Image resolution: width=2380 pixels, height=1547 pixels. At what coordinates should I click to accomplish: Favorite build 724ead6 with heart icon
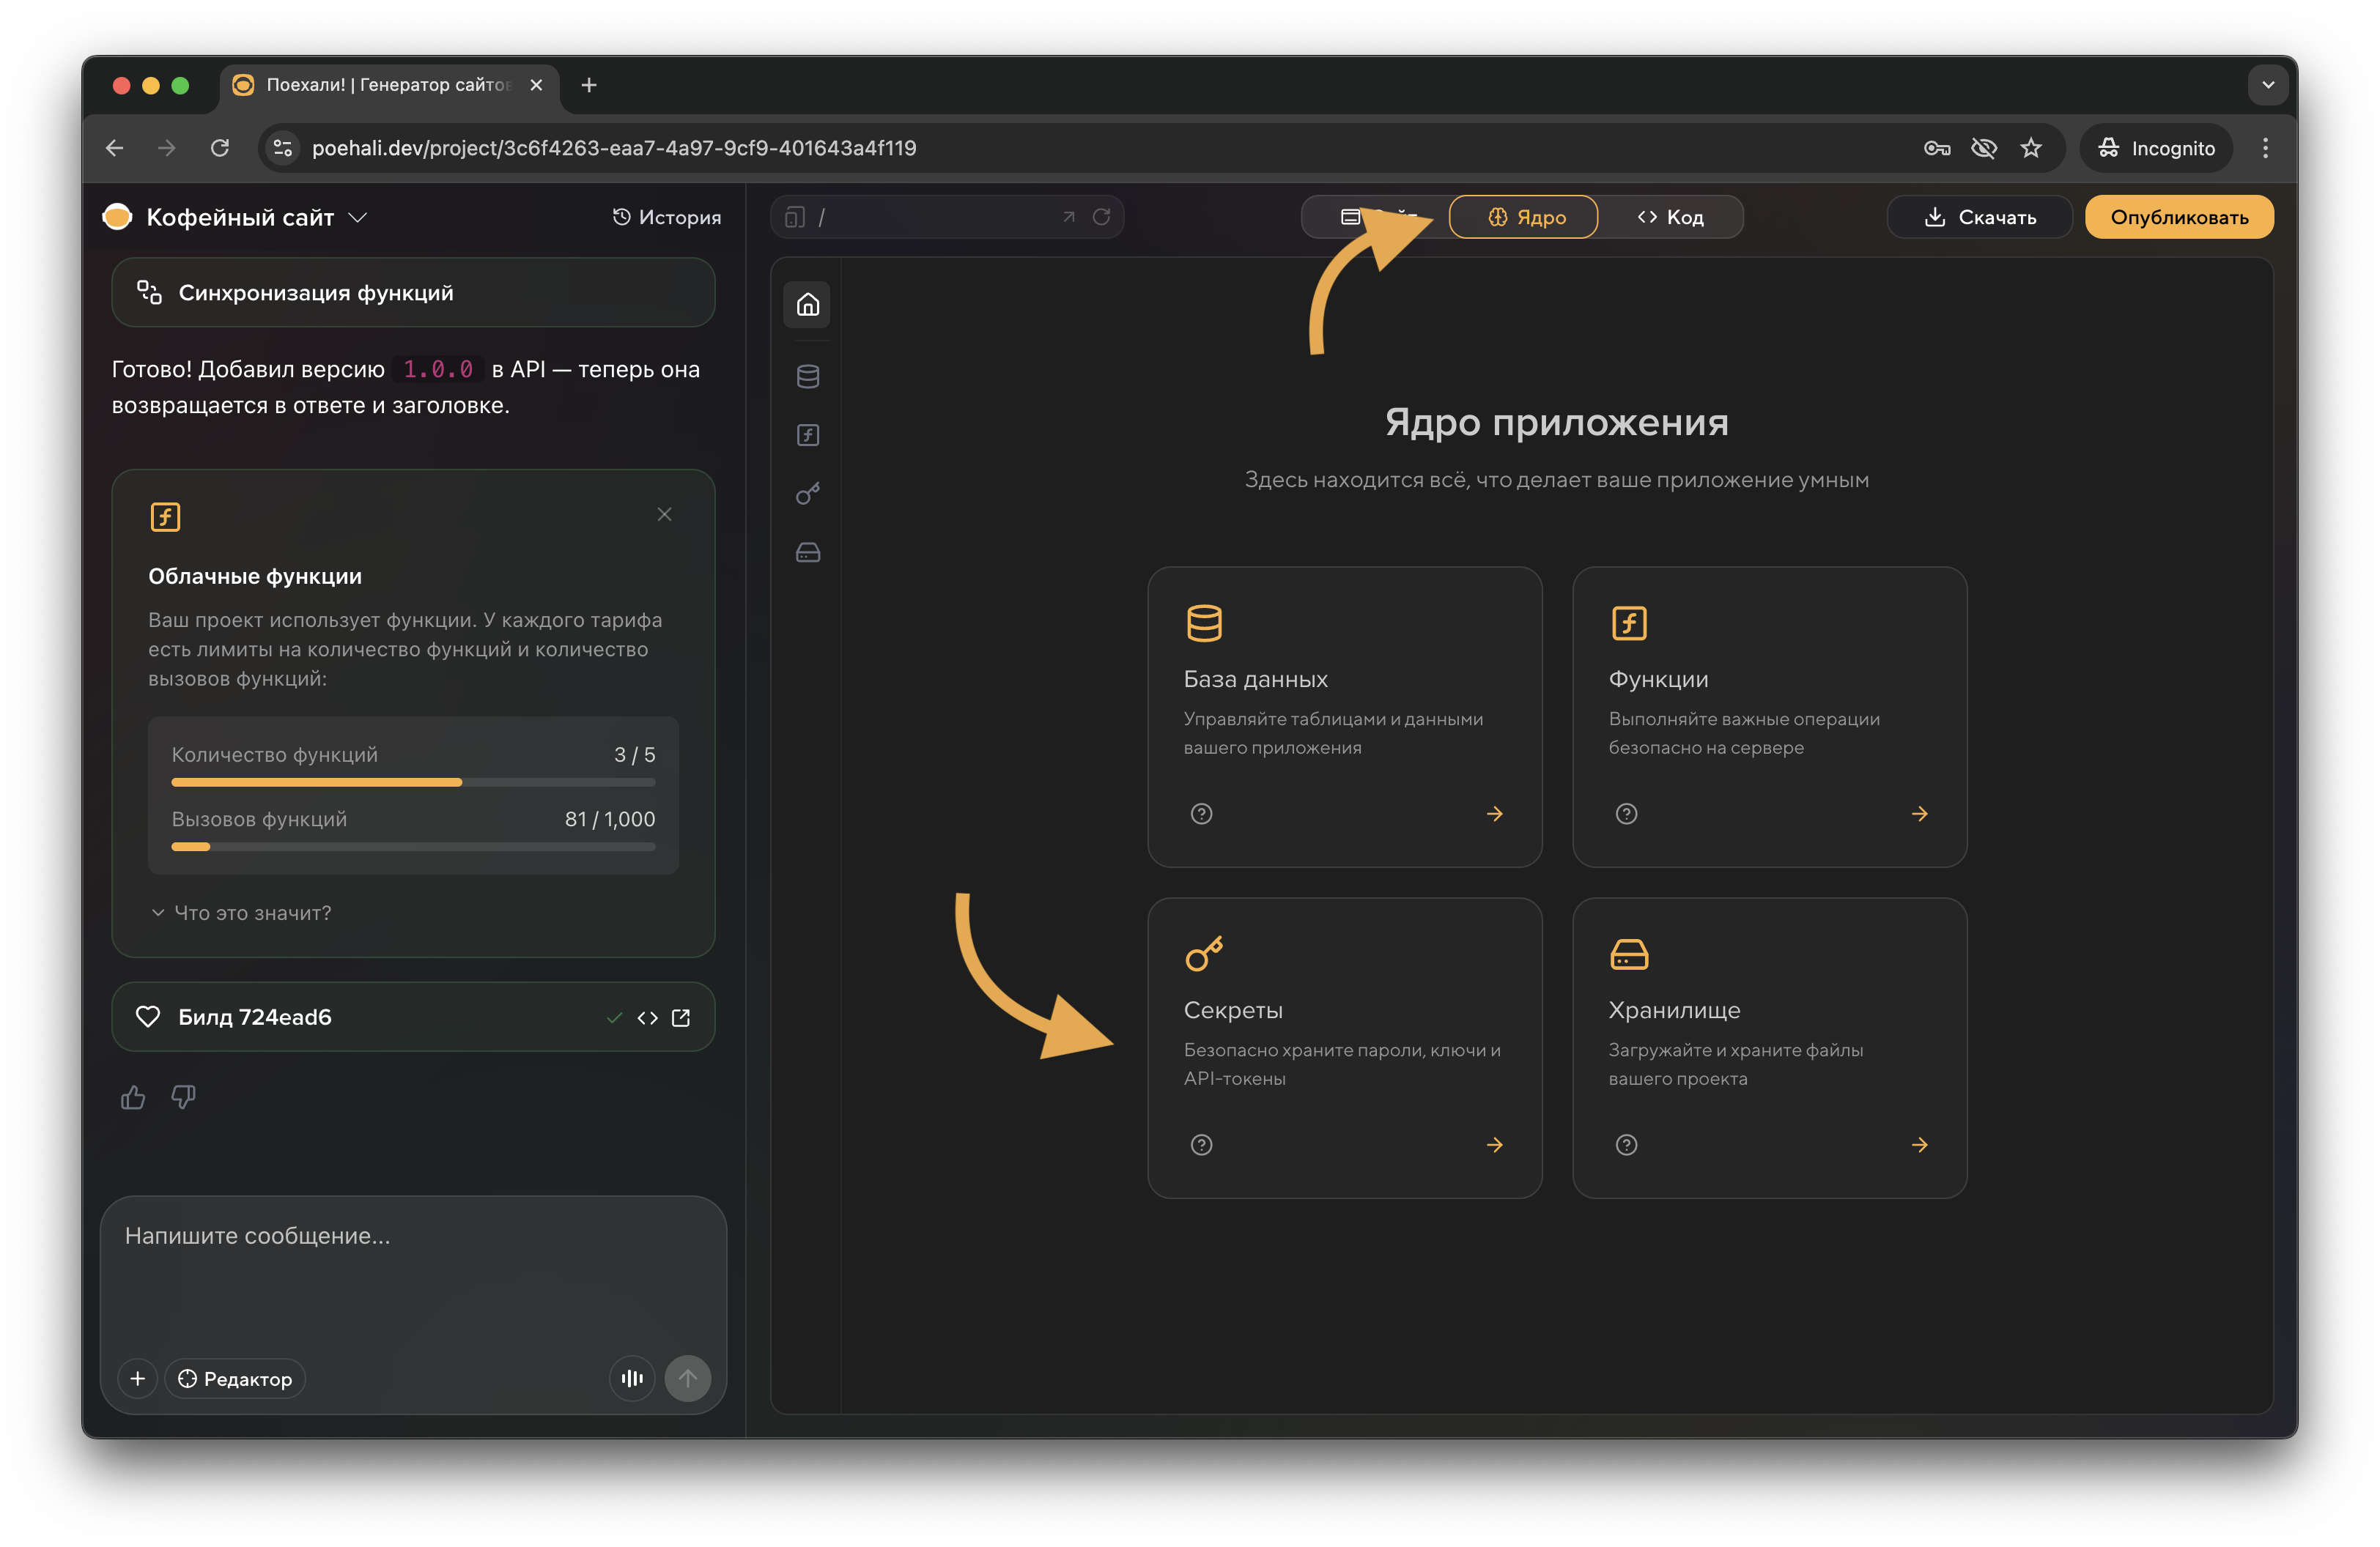click(148, 1017)
